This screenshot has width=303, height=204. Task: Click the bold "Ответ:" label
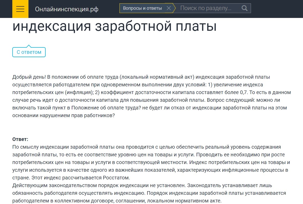click(x=20, y=139)
